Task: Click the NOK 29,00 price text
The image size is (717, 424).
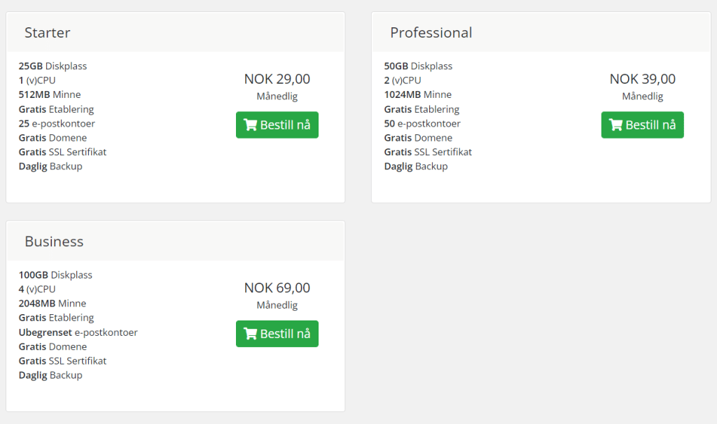Action: (277, 79)
